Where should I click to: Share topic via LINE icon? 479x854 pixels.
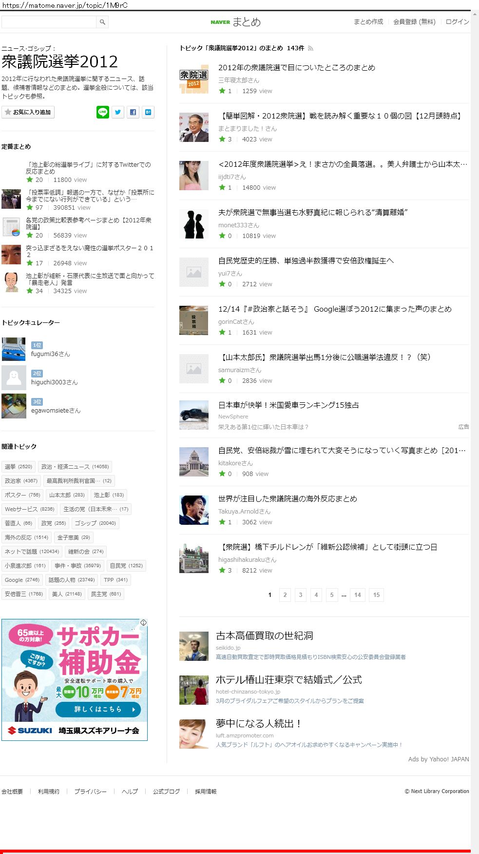coord(103,112)
